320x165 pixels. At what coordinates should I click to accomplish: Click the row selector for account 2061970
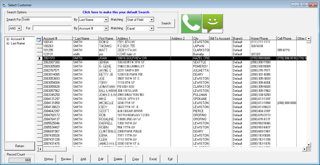(40, 58)
